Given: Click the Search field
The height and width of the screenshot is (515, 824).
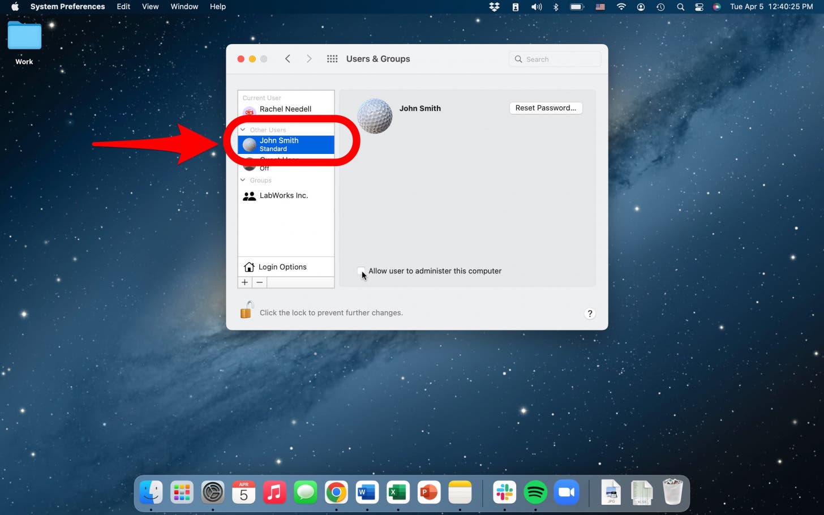Looking at the screenshot, I should tap(555, 59).
